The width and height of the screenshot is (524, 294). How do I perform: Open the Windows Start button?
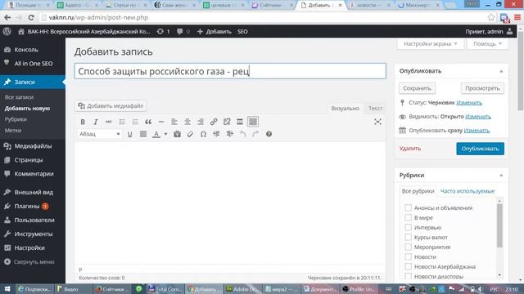7,289
